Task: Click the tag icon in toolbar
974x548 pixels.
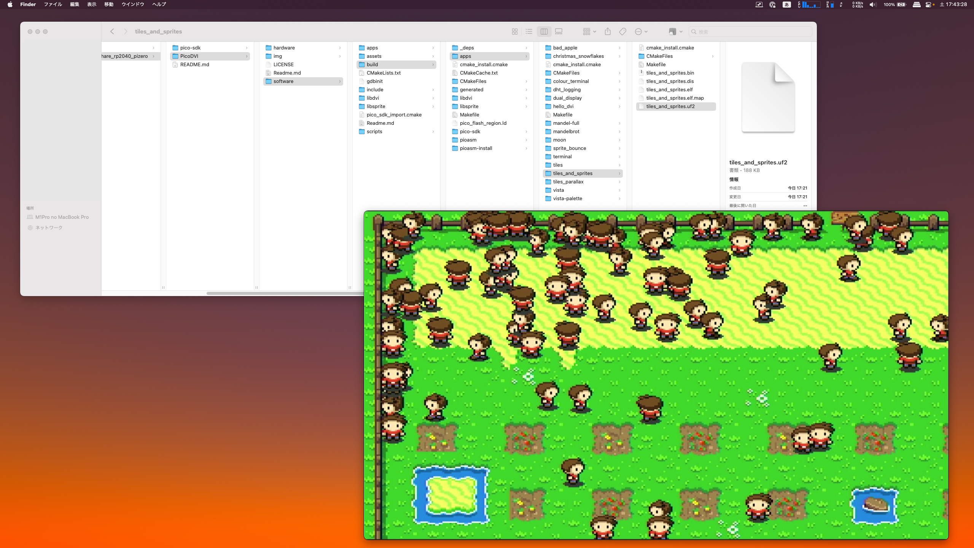Action: (622, 32)
